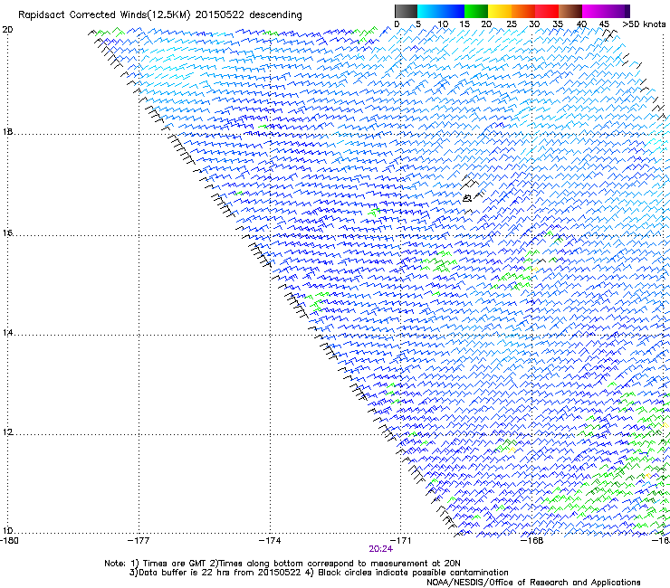Click the latitude label 10
Image resolution: width=670 pixels, height=588 pixels.
7,530
